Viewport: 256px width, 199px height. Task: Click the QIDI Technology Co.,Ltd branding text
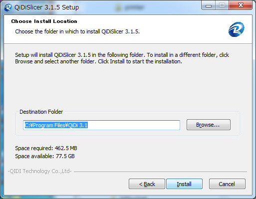tap(40, 171)
